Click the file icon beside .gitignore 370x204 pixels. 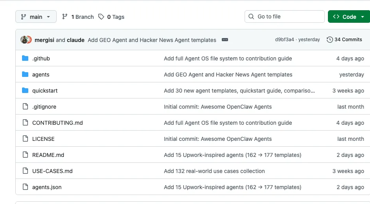point(25,107)
